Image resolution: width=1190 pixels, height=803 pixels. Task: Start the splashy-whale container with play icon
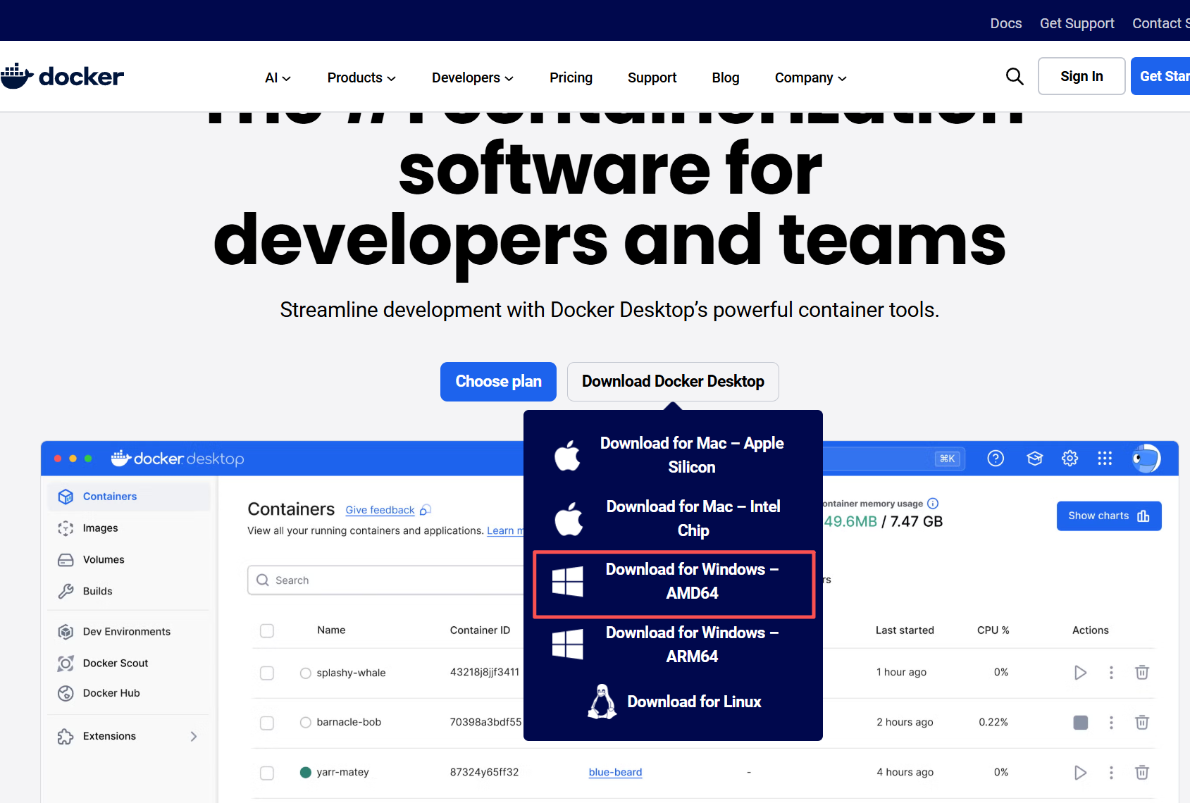[x=1080, y=673]
